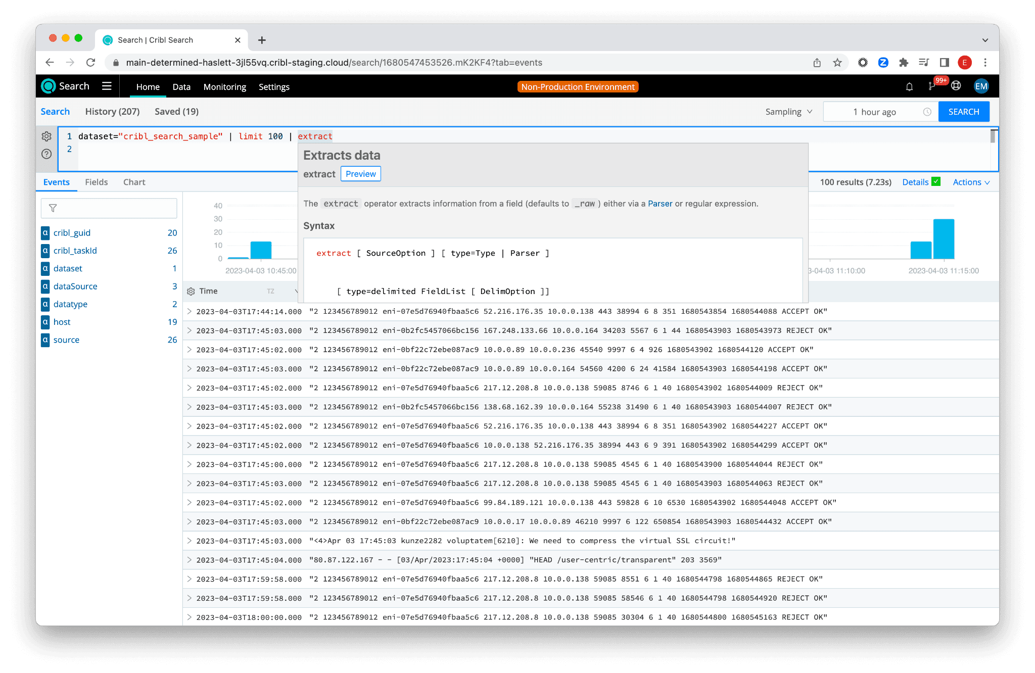Image resolution: width=1035 pixels, height=673 pixels.
Task: Click the help question-mark icon beside editor
Action: point(46,154)
